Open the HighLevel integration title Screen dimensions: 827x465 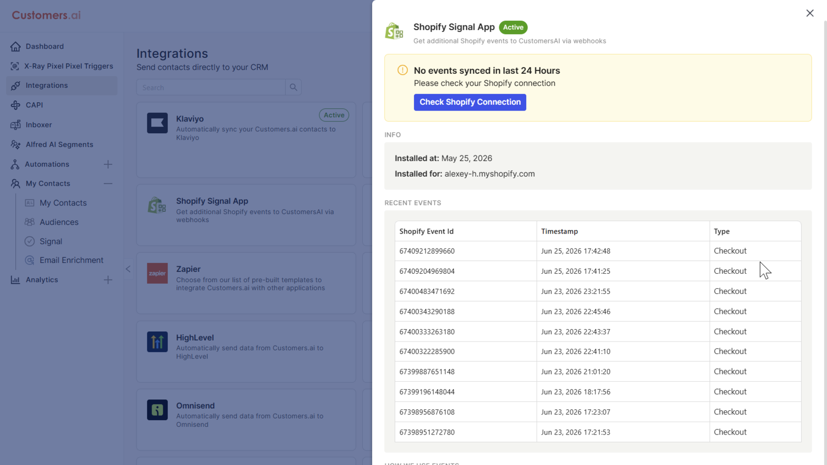(195, 338)
